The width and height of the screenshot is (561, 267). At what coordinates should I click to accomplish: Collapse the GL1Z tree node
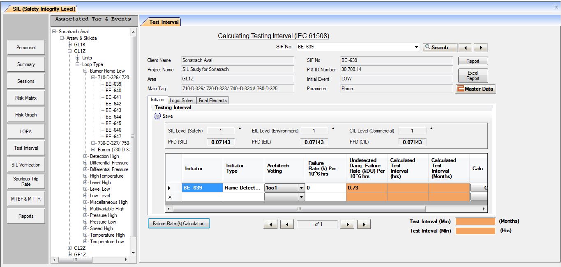point(70,51)
